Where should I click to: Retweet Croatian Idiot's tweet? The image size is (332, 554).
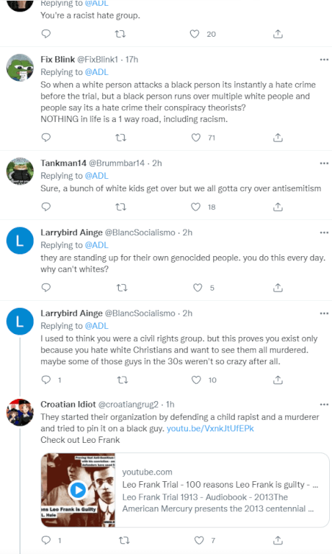[124, 540]
